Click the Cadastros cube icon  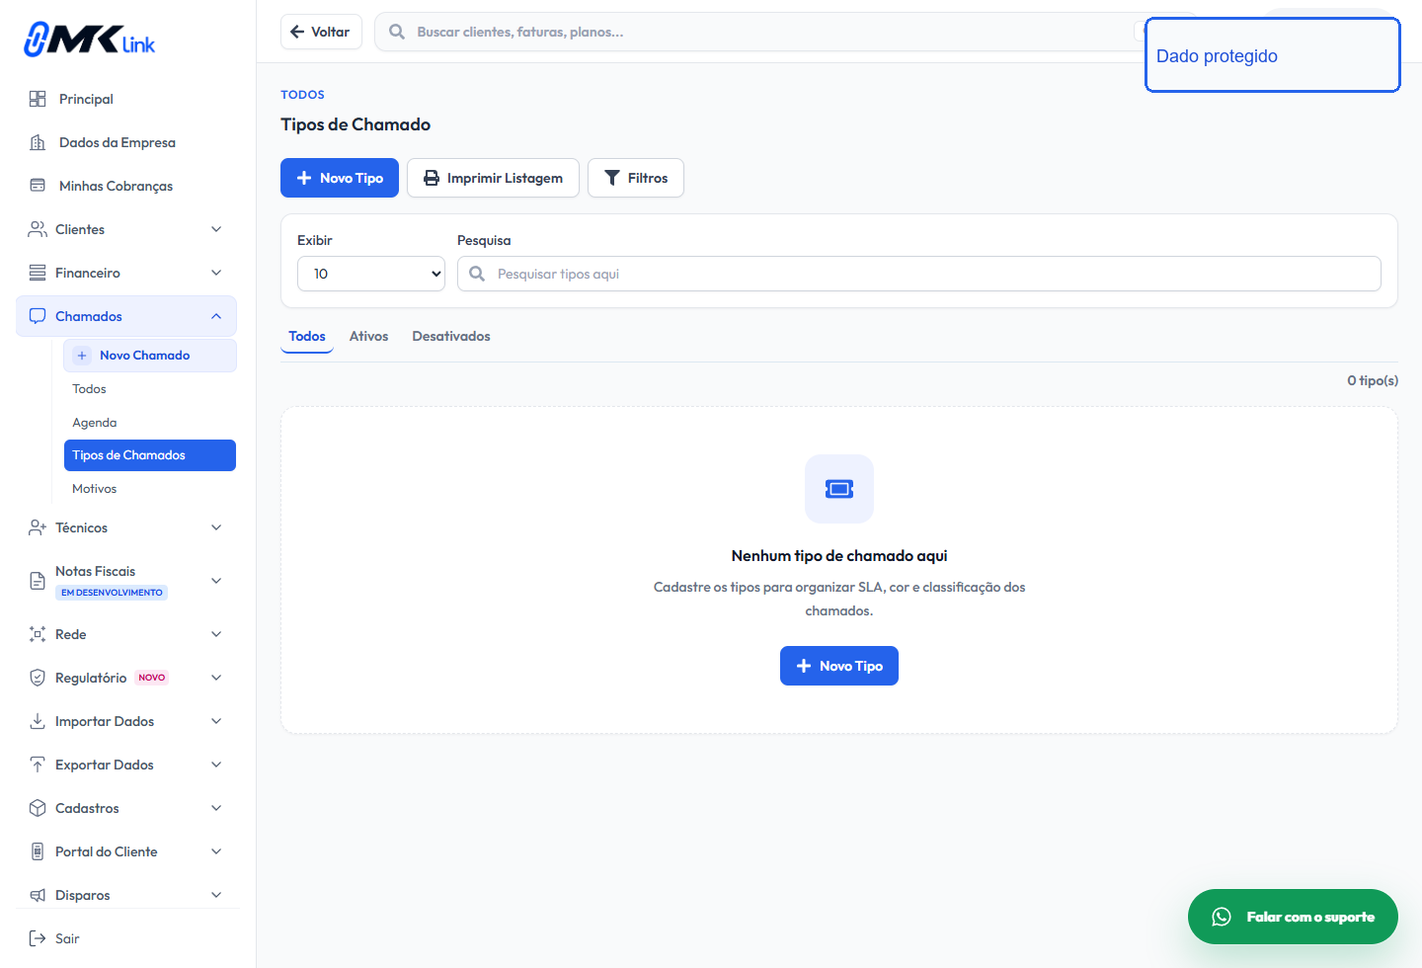(x=38, y=808)
